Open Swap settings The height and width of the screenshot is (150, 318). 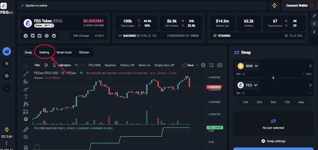[273, 141]
